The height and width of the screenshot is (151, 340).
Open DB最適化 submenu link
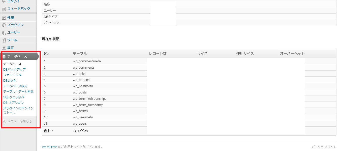[x=10, y=81]
